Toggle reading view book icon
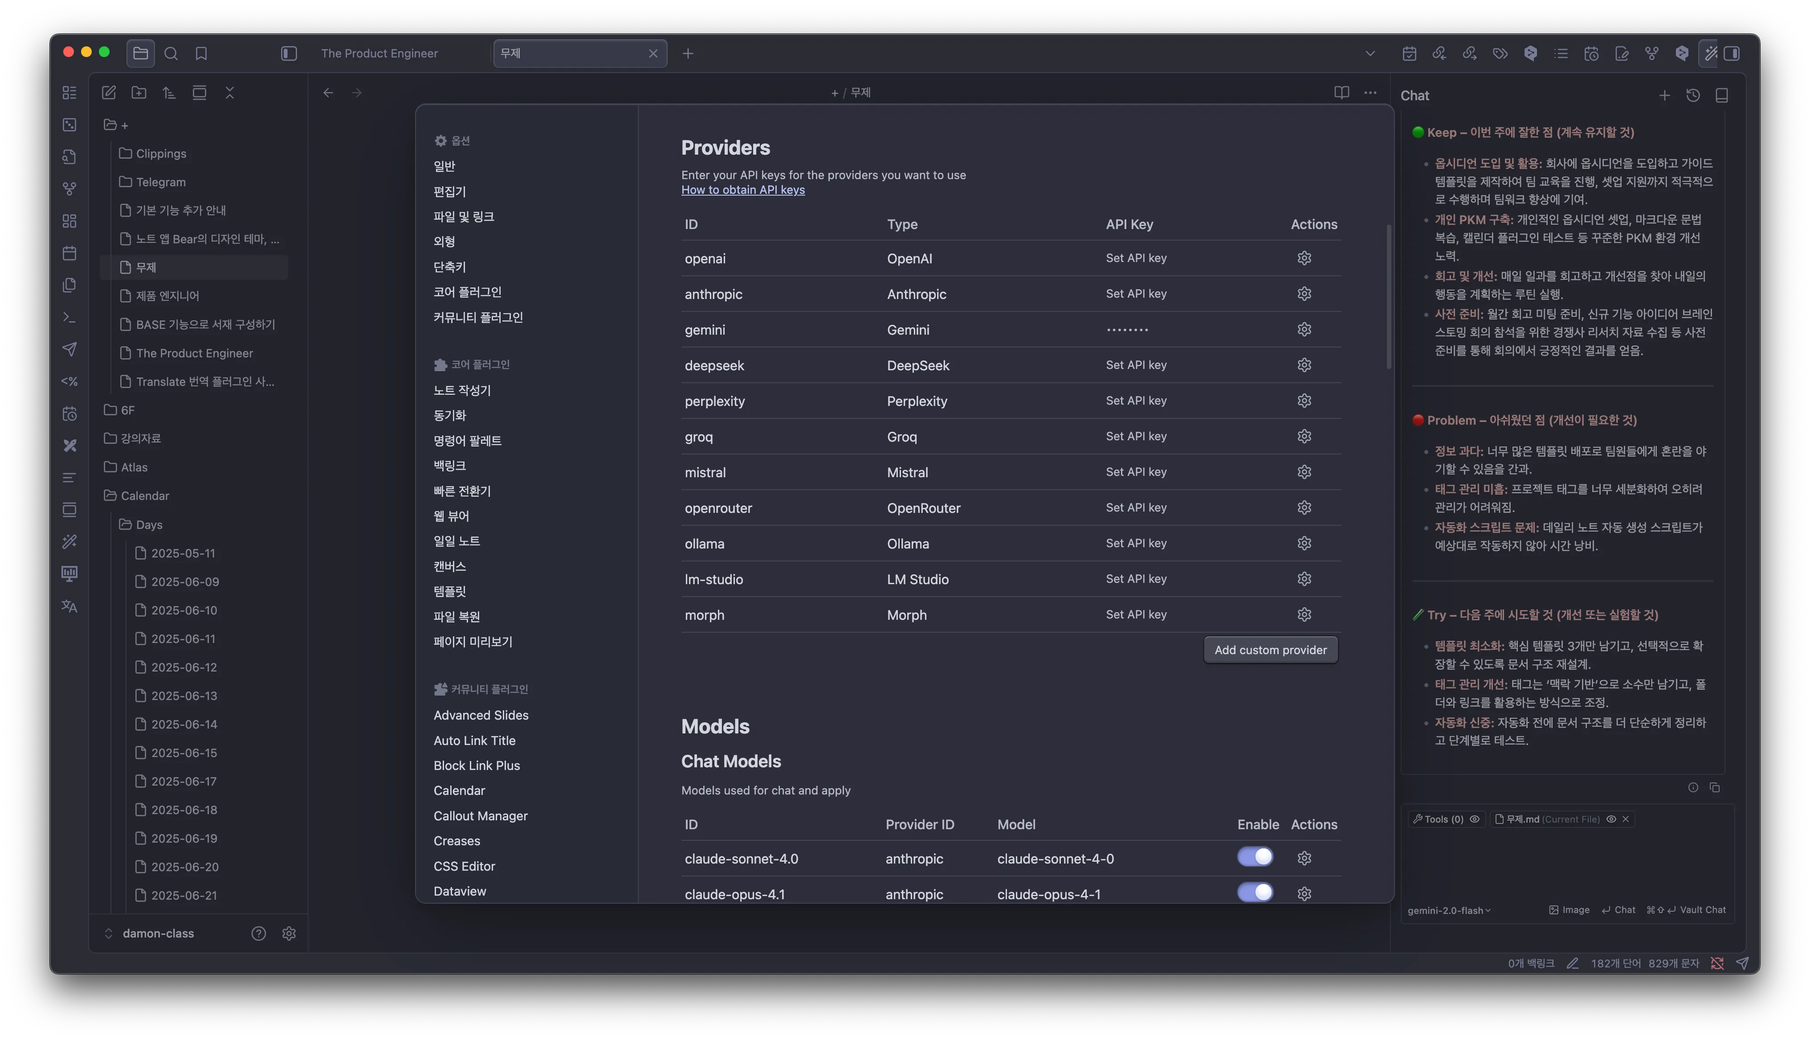The width and height of the screenshot is (1810, 1040). tap(1341, 93)
